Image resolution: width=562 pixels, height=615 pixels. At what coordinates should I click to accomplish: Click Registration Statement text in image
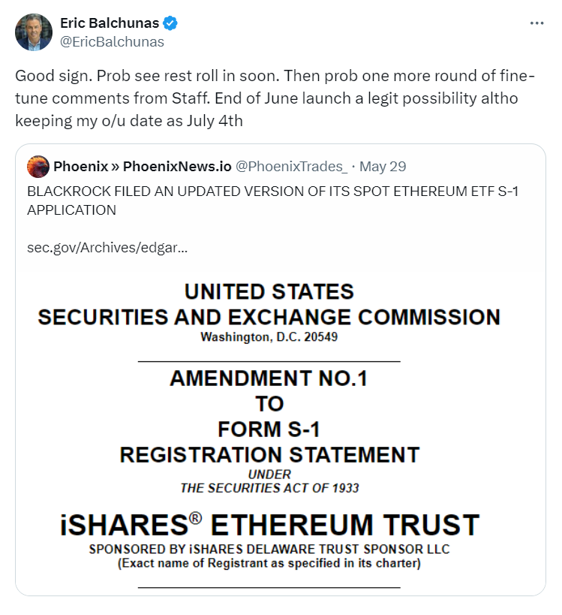click(269, 454)
